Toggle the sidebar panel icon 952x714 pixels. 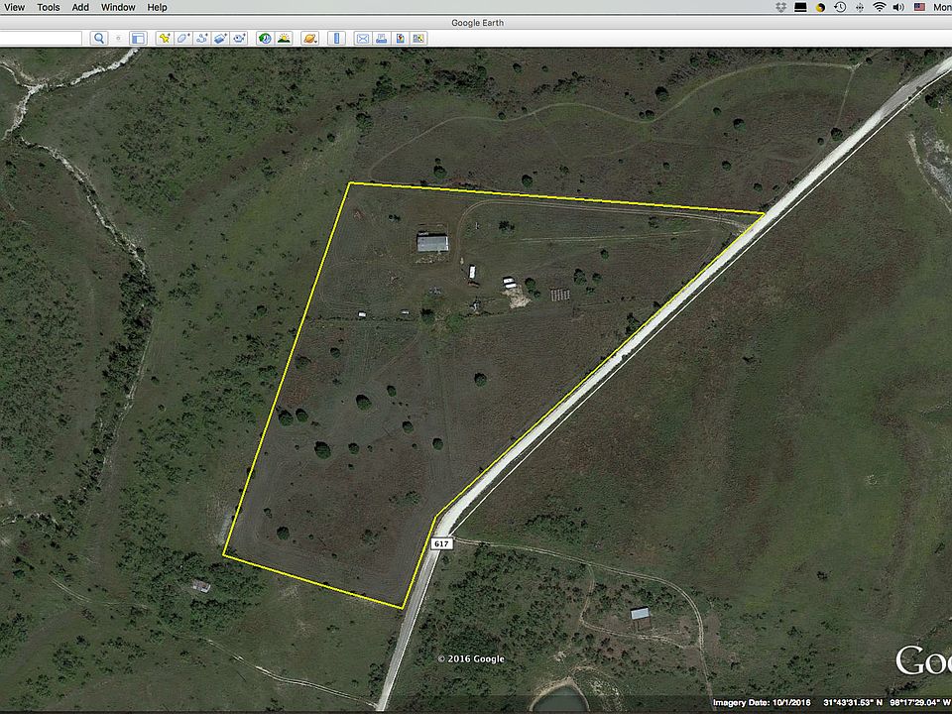tap(139, 39)
